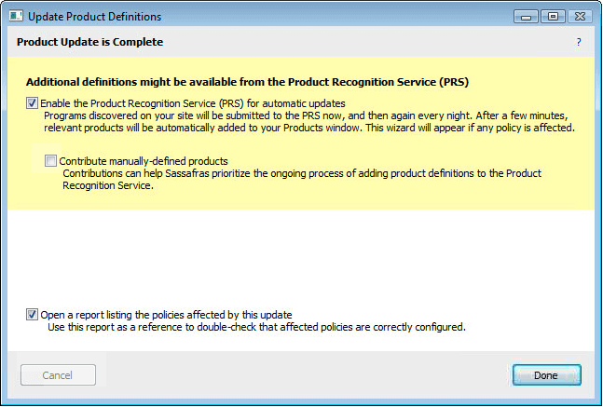Click the help question mark icon
The image size is (603, 407).
tap(578, 43)
